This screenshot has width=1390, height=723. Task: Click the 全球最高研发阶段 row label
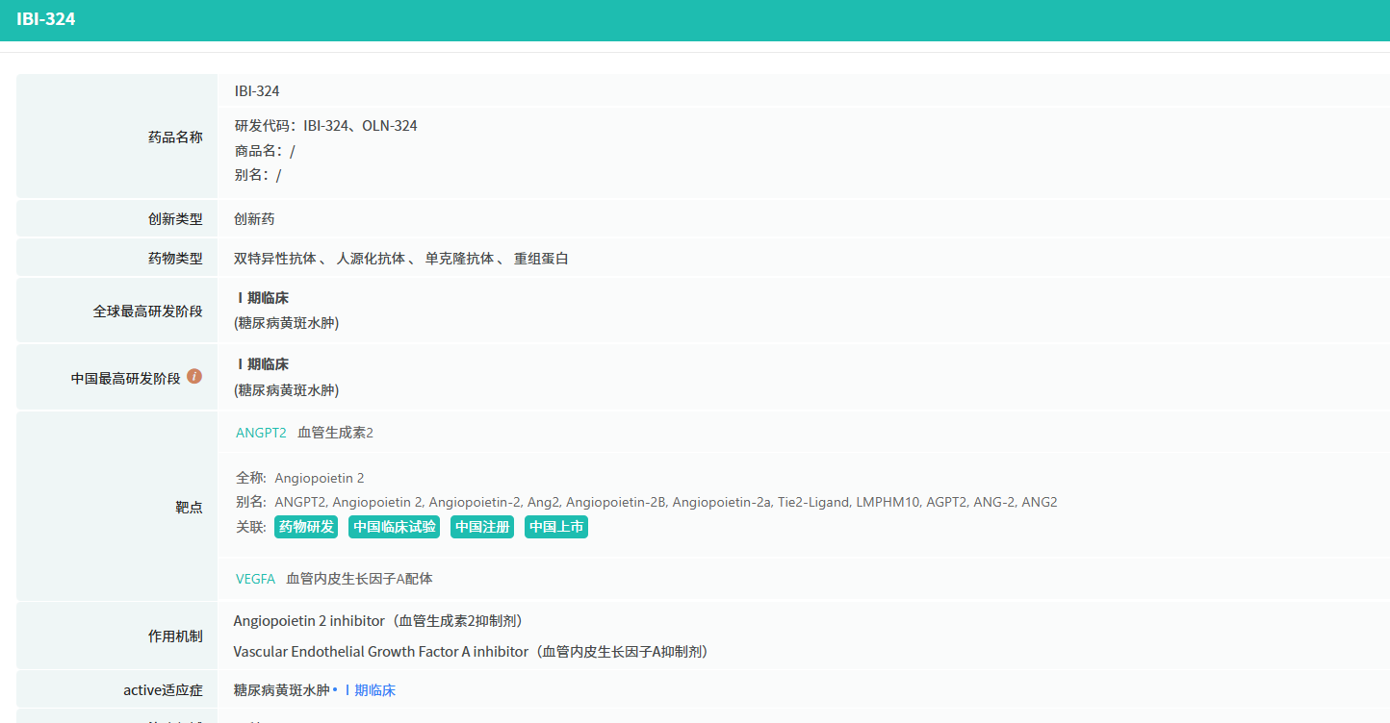tap(147, 312)
